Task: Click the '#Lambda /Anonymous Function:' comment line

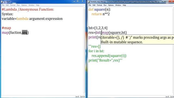Action: click(28, 10)
